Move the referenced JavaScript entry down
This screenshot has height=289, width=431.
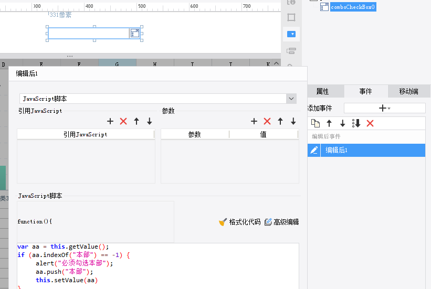[150, 121]
